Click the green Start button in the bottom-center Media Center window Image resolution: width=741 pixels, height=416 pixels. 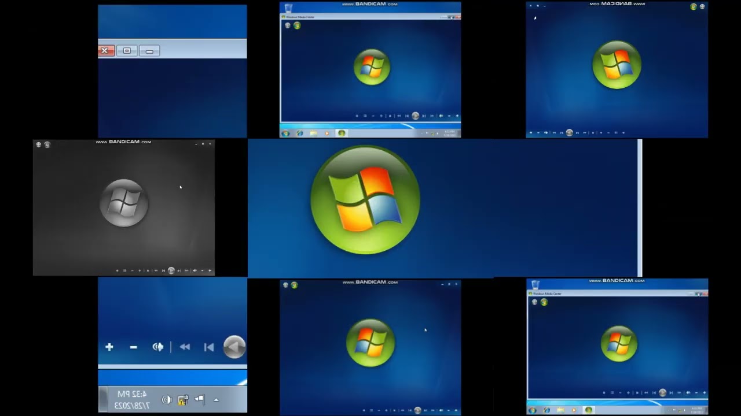point(294,285)
